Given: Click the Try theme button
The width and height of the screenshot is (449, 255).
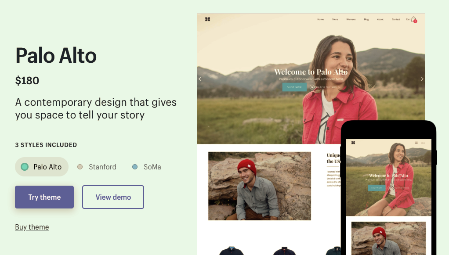Looking at the screenshot, I should click(44, 197).
